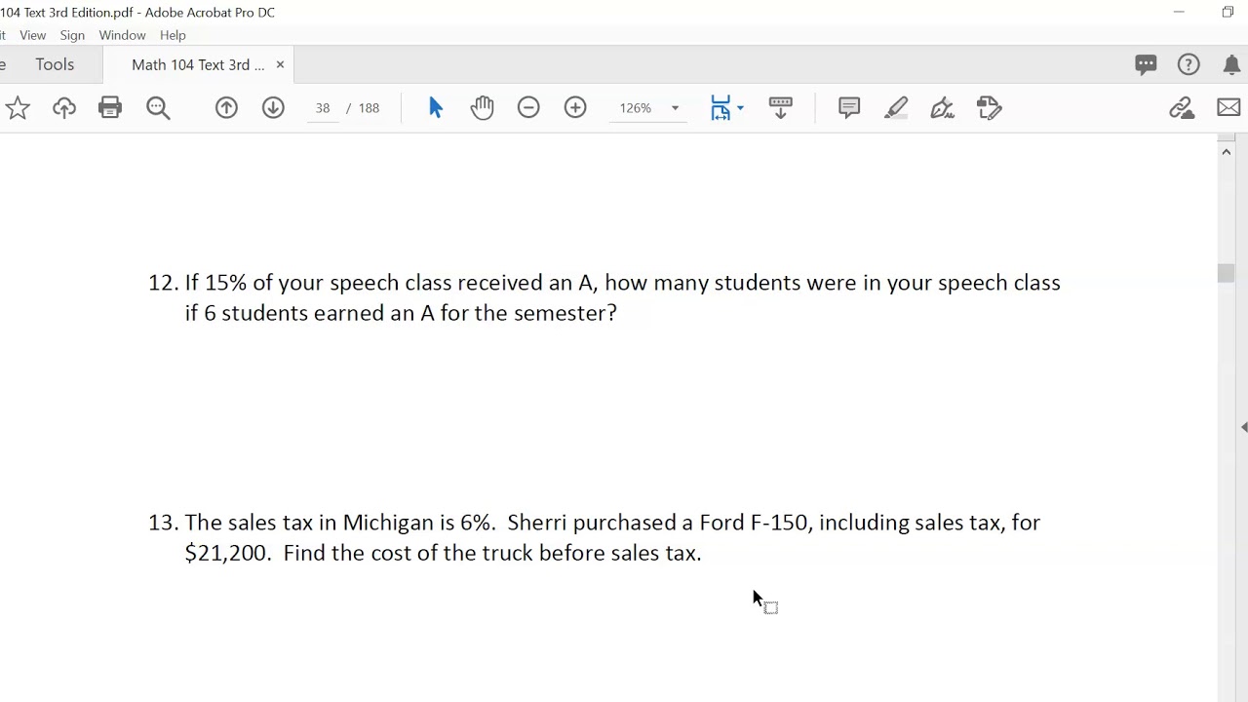Open the 126% zoom level dropdown

(674, 108)
